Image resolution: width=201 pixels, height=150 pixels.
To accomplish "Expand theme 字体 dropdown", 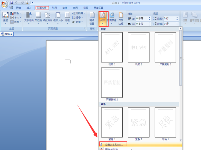I will point(16,17).
